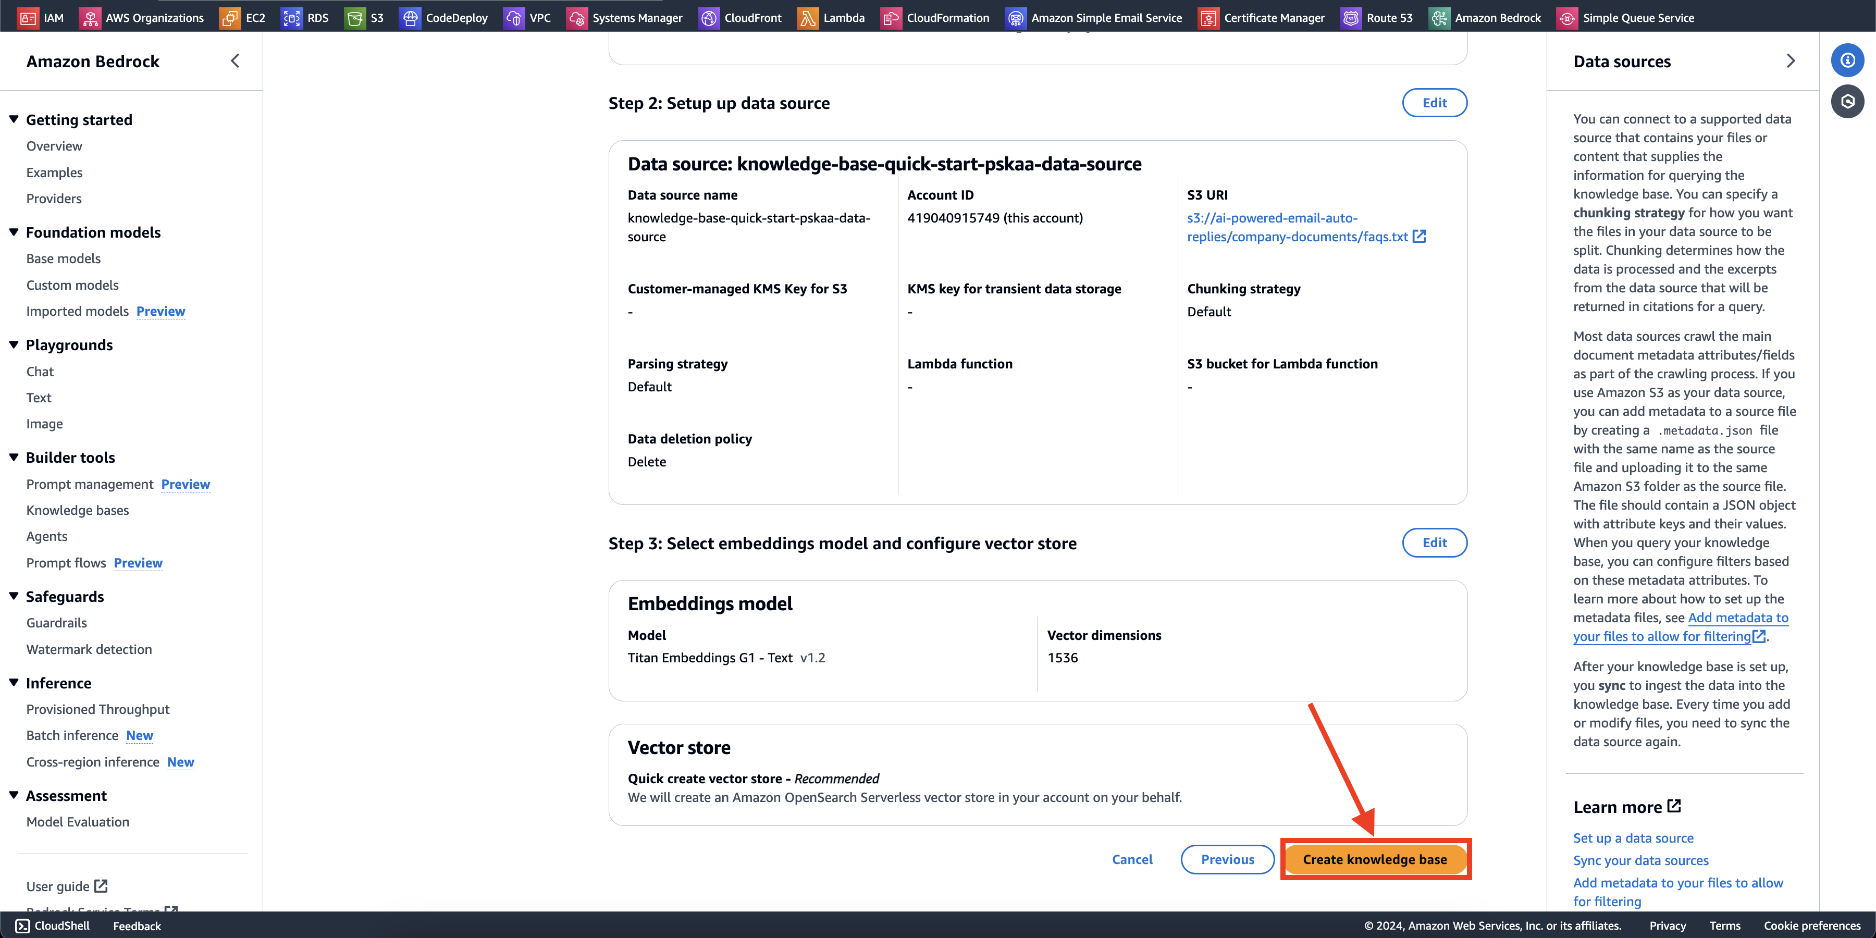Open Prompt flows in sidebar
1876x938 pixels.
(66, 563)
